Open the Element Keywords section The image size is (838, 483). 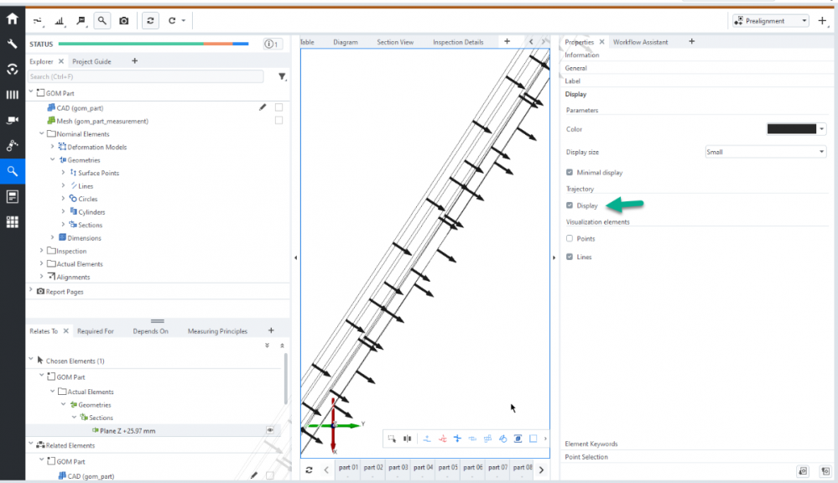pyautogui.click(x=591, y=444)
